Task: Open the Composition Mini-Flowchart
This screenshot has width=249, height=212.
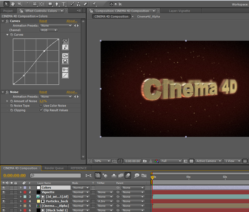Action: [88, 175]
